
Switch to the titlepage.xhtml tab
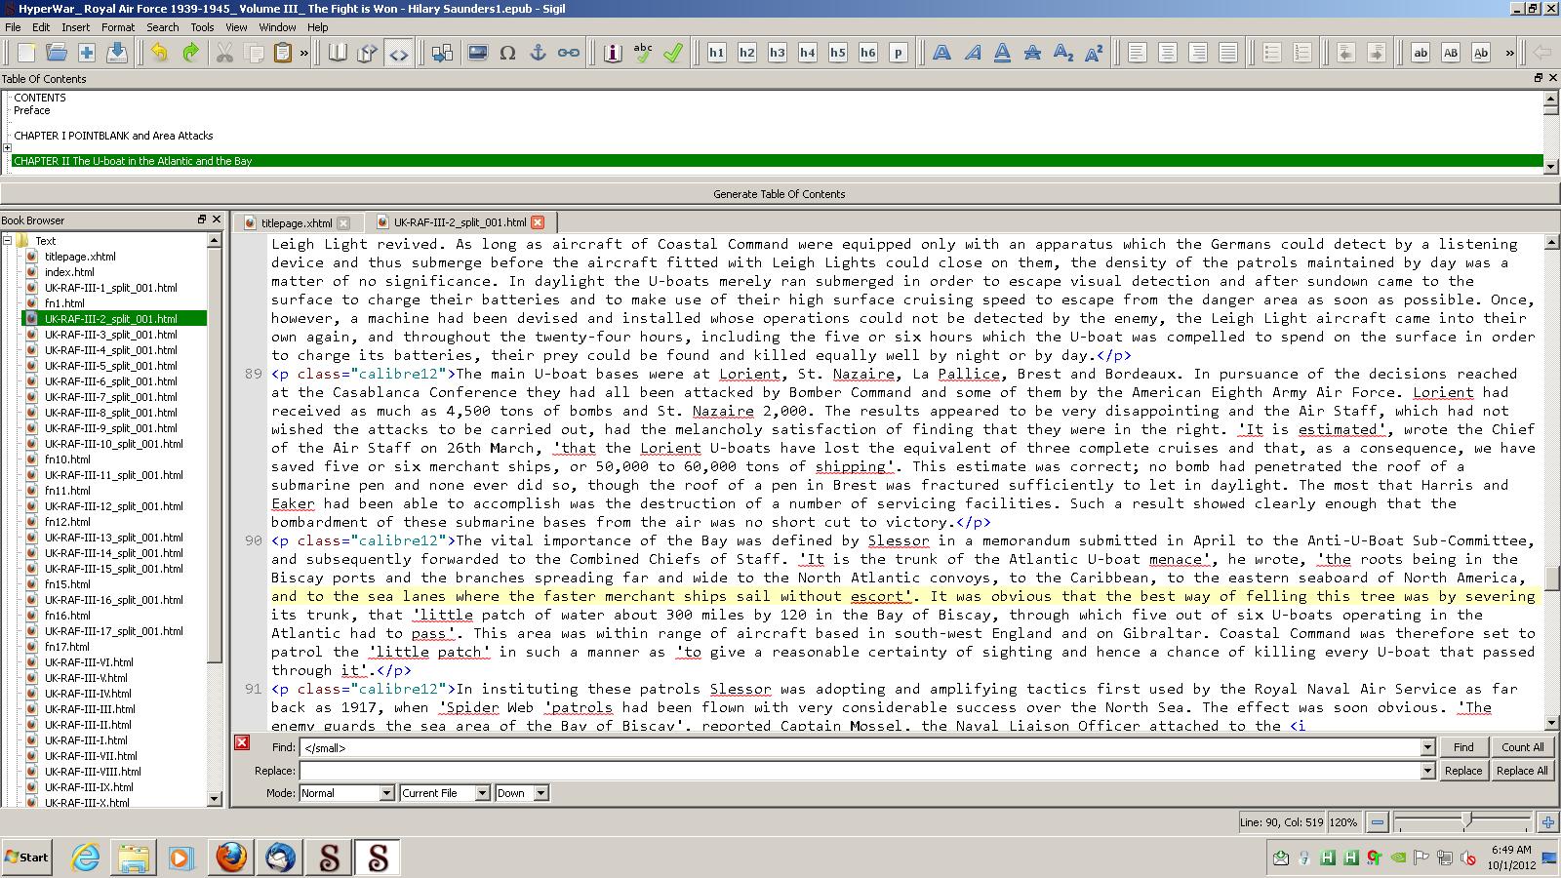click(297, 222)
